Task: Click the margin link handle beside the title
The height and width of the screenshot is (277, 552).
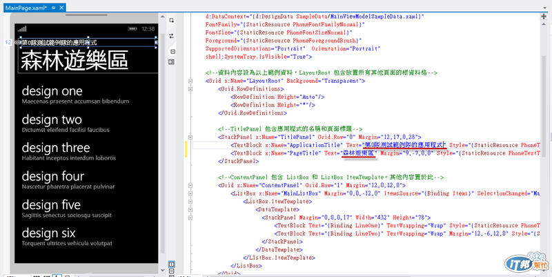Action: coord(17,43)
